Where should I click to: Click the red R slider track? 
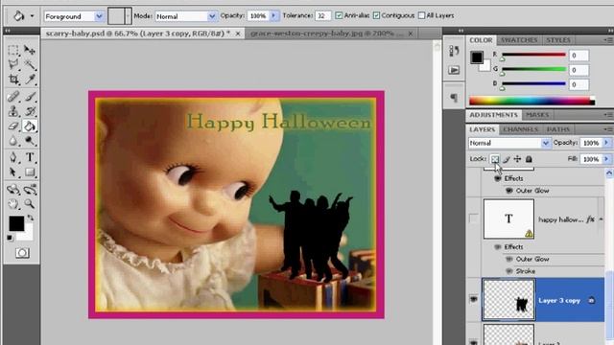tap(533, 55)
